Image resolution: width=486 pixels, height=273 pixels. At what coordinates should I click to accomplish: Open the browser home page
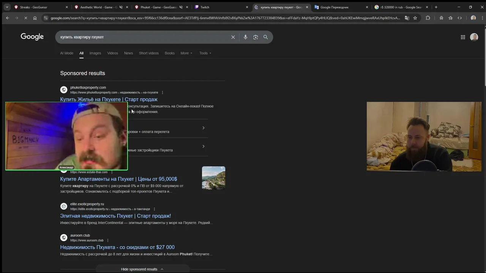point(35,18)
